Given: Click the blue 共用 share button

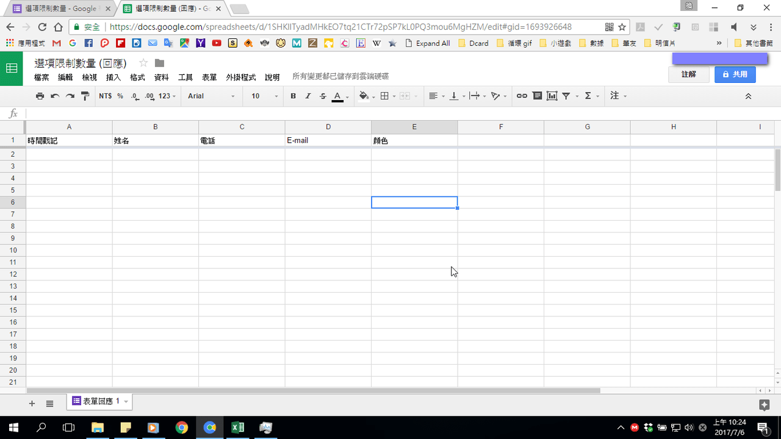Looking at the screenshot, I should pos(735,74).
